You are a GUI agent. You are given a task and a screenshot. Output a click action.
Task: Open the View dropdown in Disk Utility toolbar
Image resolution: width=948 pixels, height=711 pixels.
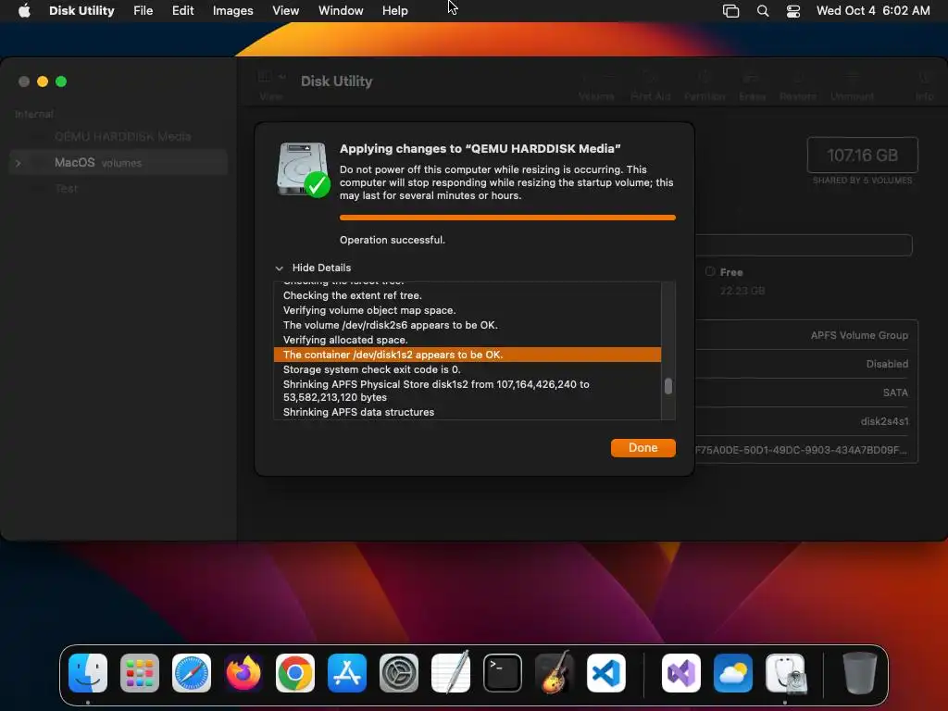[x=271, y=85]
